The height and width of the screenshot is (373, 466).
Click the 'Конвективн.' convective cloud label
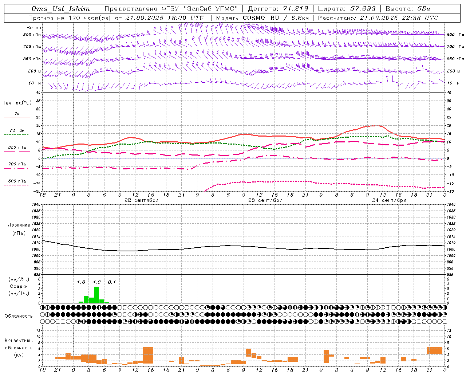click(19, 341)
